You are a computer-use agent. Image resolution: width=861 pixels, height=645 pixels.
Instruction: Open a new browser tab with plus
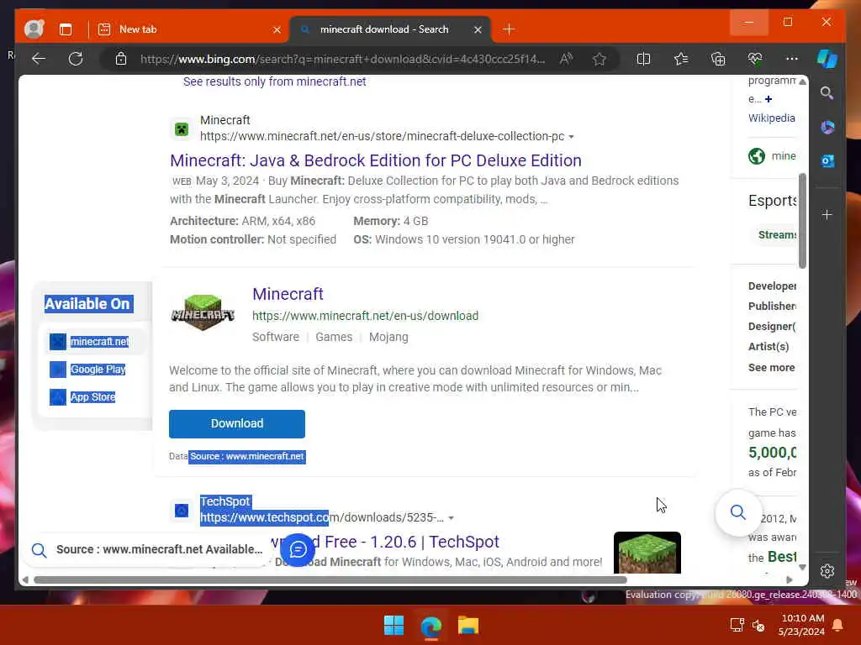[x=509, y=29]
